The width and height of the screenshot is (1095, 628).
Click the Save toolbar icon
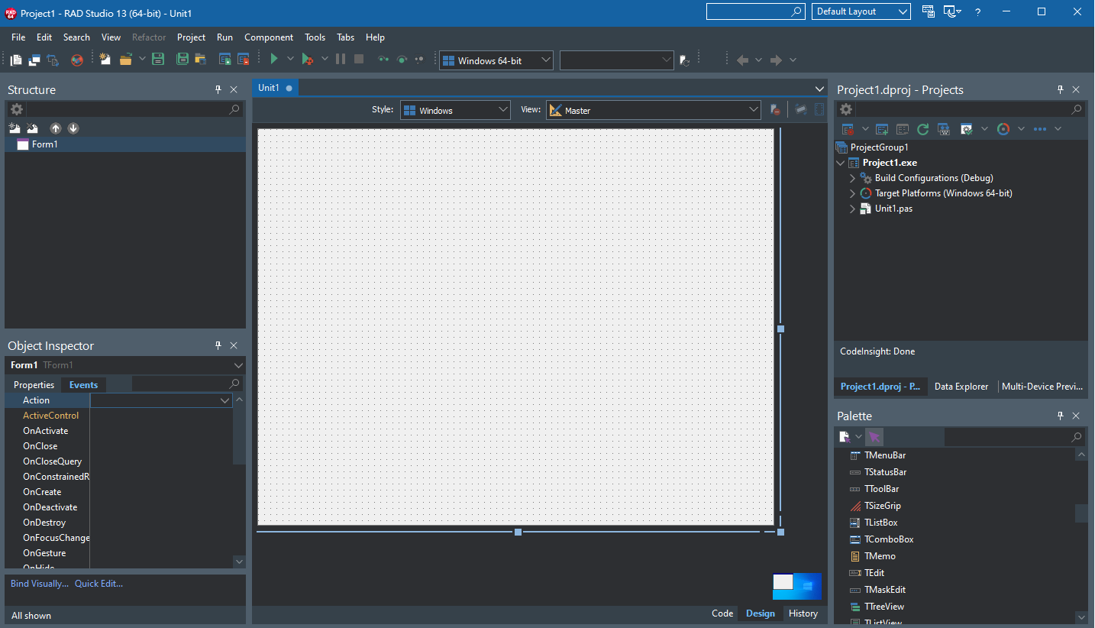pyautogui.click(x=158, y=60)
